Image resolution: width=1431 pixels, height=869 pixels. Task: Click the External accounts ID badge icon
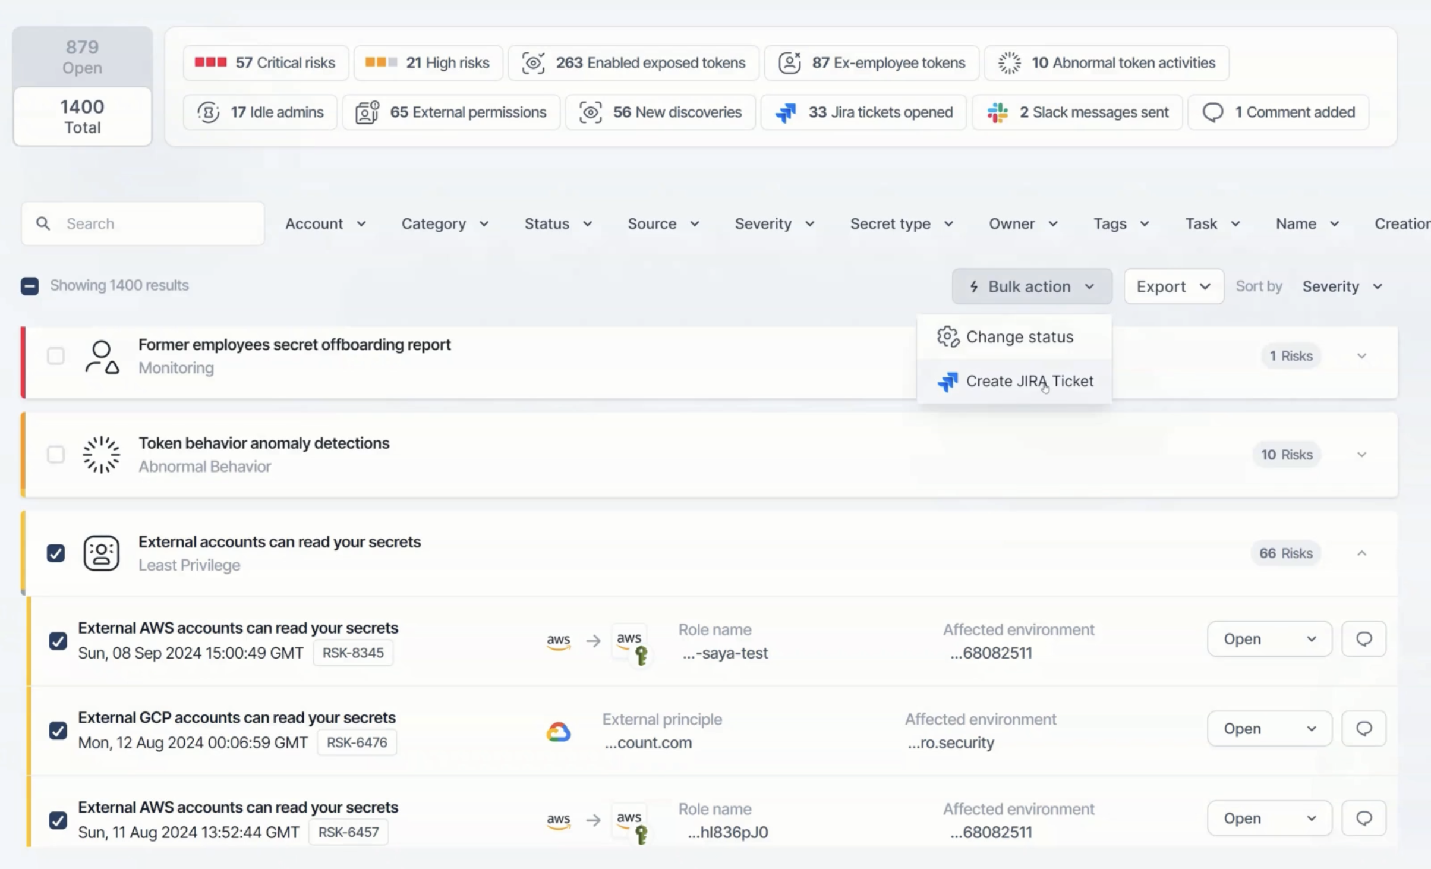coord(101,553)
